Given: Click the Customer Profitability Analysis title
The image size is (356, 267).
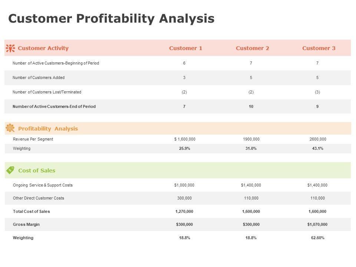Looking at the screenshot, I should tap(111, 19).
